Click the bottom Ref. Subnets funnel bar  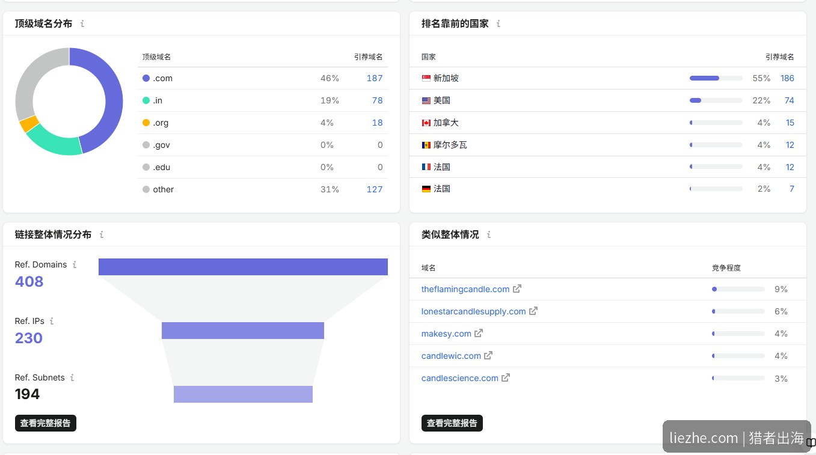tap(243, 394)
